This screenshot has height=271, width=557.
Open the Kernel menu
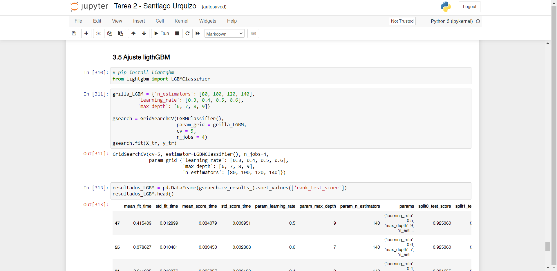pyautogui.click(x=181, y=21)
